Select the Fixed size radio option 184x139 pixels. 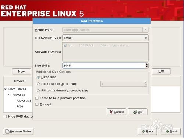tap(38, 77)
